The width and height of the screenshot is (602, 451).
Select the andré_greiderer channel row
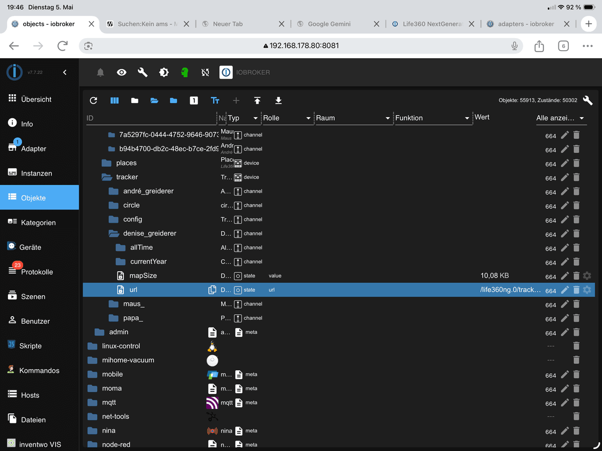coord(339,191)
